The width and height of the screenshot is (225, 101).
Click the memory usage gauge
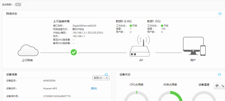pyautogui.click(x=170, y=96)
